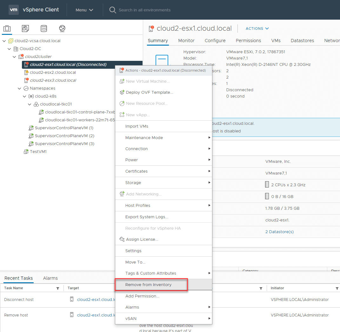Select Remove from Inventory menu entry
Image resolution: width=340 pixels, height=332 pixels.
tap(148, 285)
